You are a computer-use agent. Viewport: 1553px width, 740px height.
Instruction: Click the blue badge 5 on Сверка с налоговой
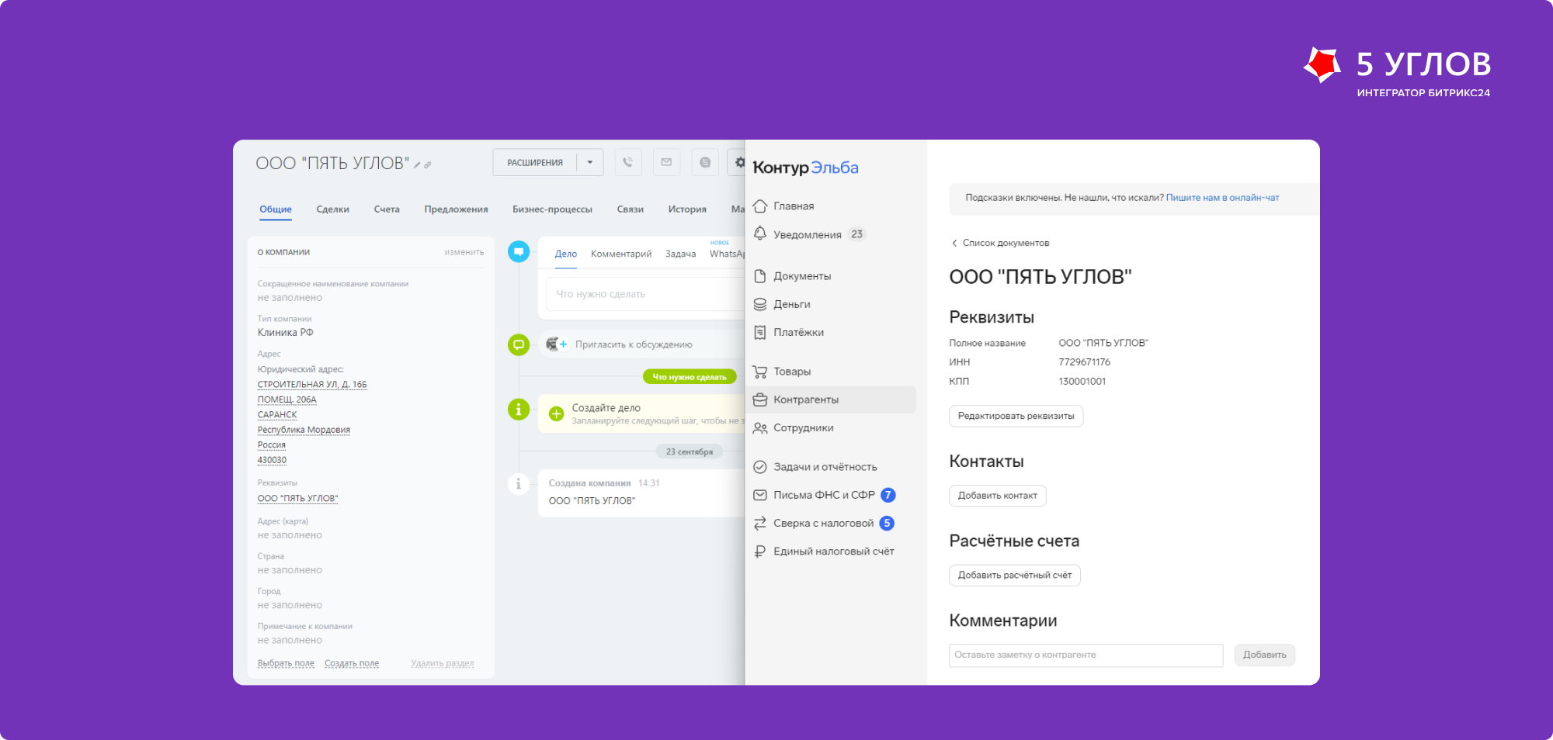pos(887,524)
